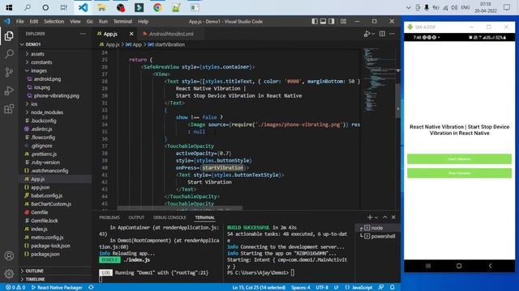Open Manage gear settings icon

pyautogui.click(x=9, y=273)
